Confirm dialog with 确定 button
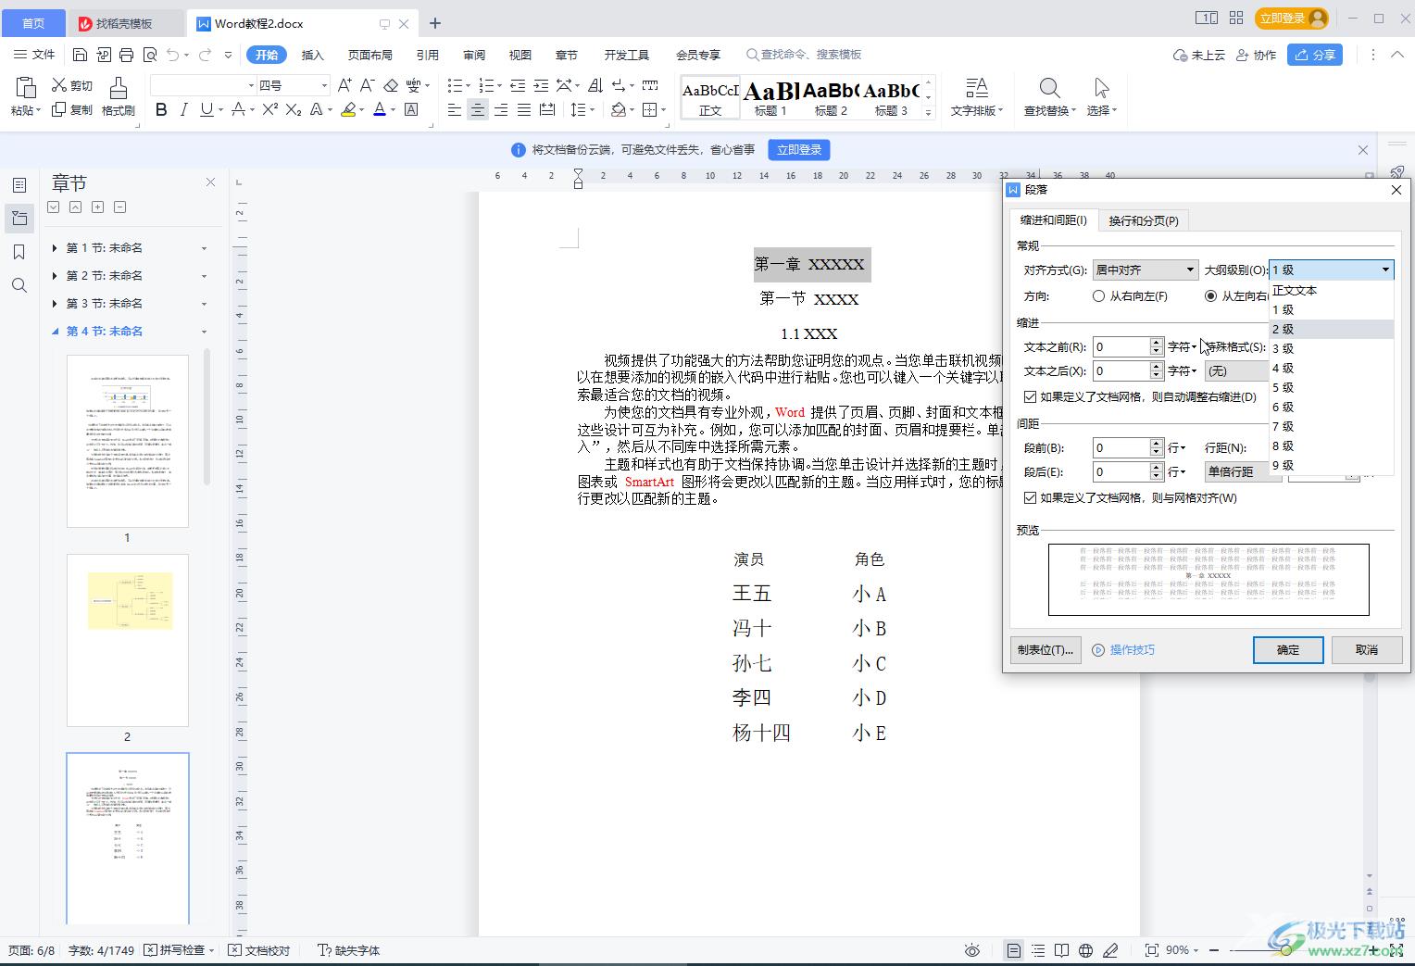Viewport: 1415px width, 966px height. click(1288, 649)
